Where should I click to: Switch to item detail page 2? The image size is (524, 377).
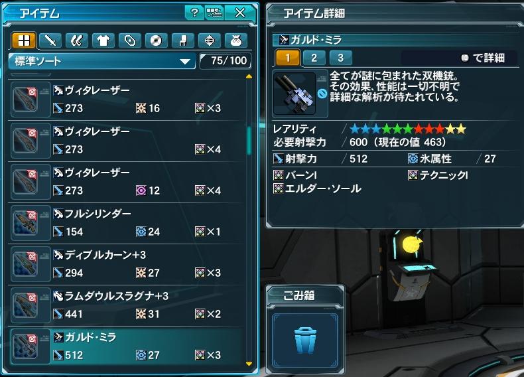[x=314, y=58]
